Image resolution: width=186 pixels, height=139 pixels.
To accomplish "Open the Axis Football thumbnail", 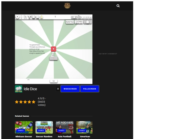I will [x=65, y=127].
